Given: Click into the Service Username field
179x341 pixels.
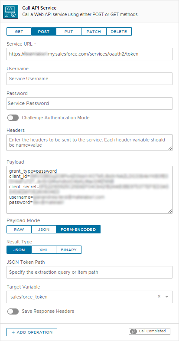Looking at the screenshot, I should (x=89, y=79).
